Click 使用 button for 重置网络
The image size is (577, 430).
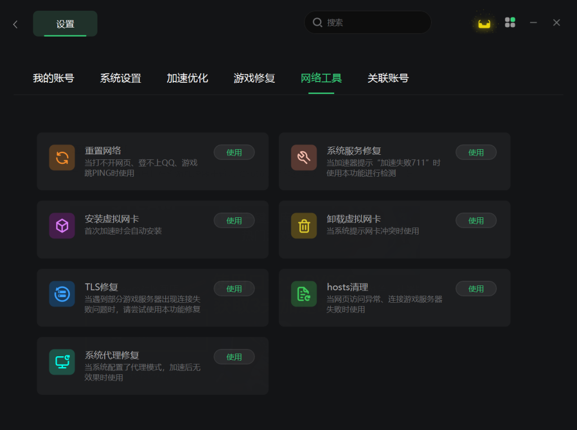(x=234, y=153)
